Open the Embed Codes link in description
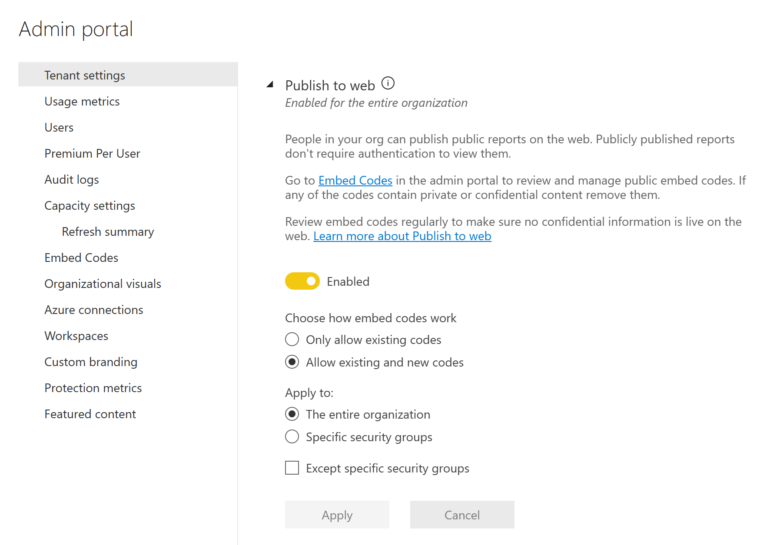The height and width of the screenshot is (545, 767). coord(355,180)
